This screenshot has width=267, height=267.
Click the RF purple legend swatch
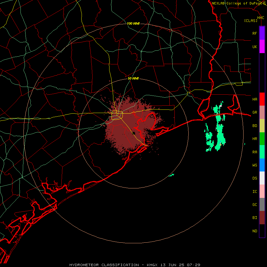[262, 33]
